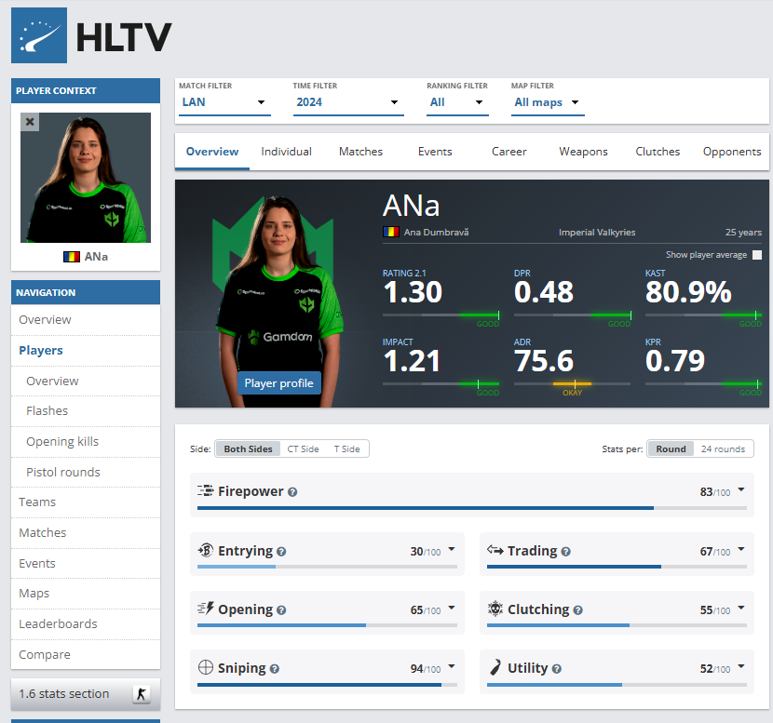Open the Time Filter 2024 dropdown

(x=348, y=102)
